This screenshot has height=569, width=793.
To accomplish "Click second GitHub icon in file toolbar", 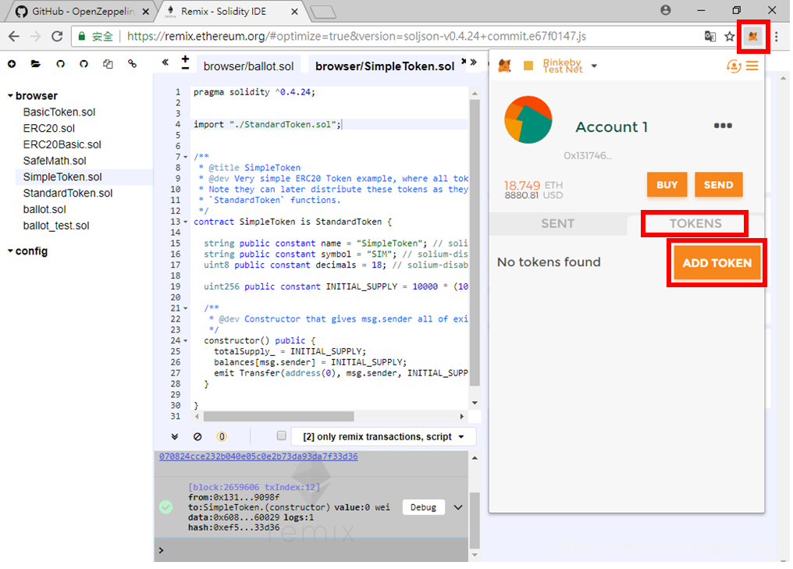I will (84, 64).
